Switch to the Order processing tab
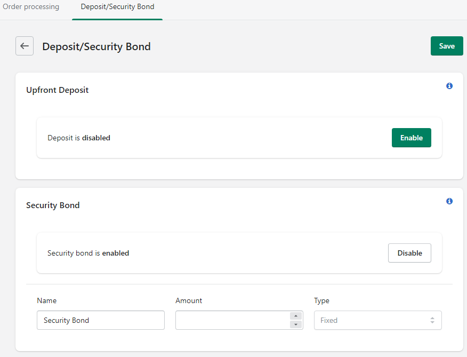Image resolution: width=467 pixels, height=357 pixels. click(x=31, y=6)
